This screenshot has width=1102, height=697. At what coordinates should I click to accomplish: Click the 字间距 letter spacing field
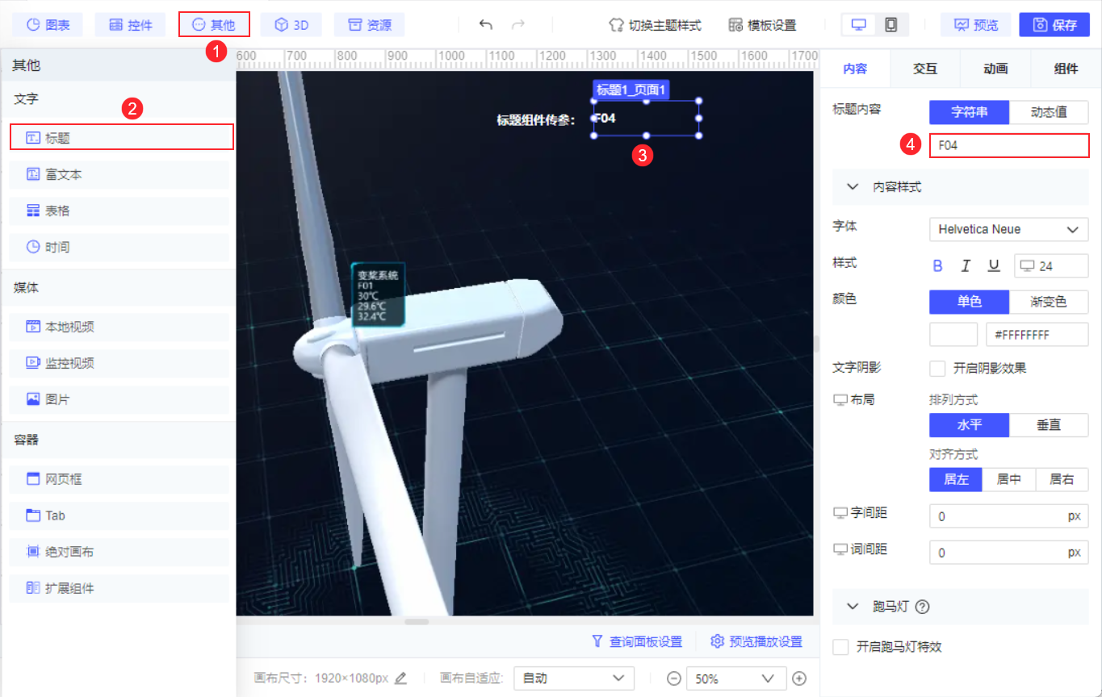click(x=1009, y=516)
